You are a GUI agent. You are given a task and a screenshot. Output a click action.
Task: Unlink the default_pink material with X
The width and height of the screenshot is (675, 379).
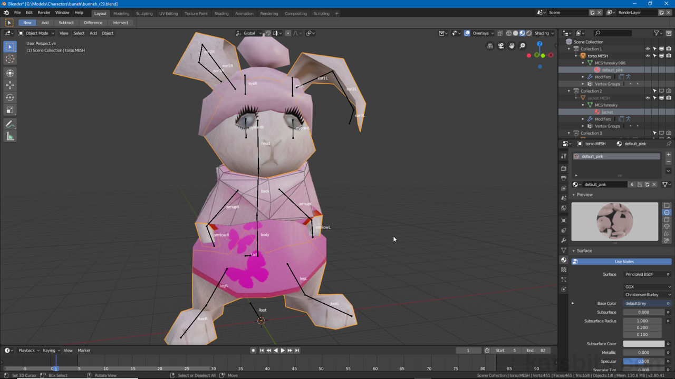654,185
